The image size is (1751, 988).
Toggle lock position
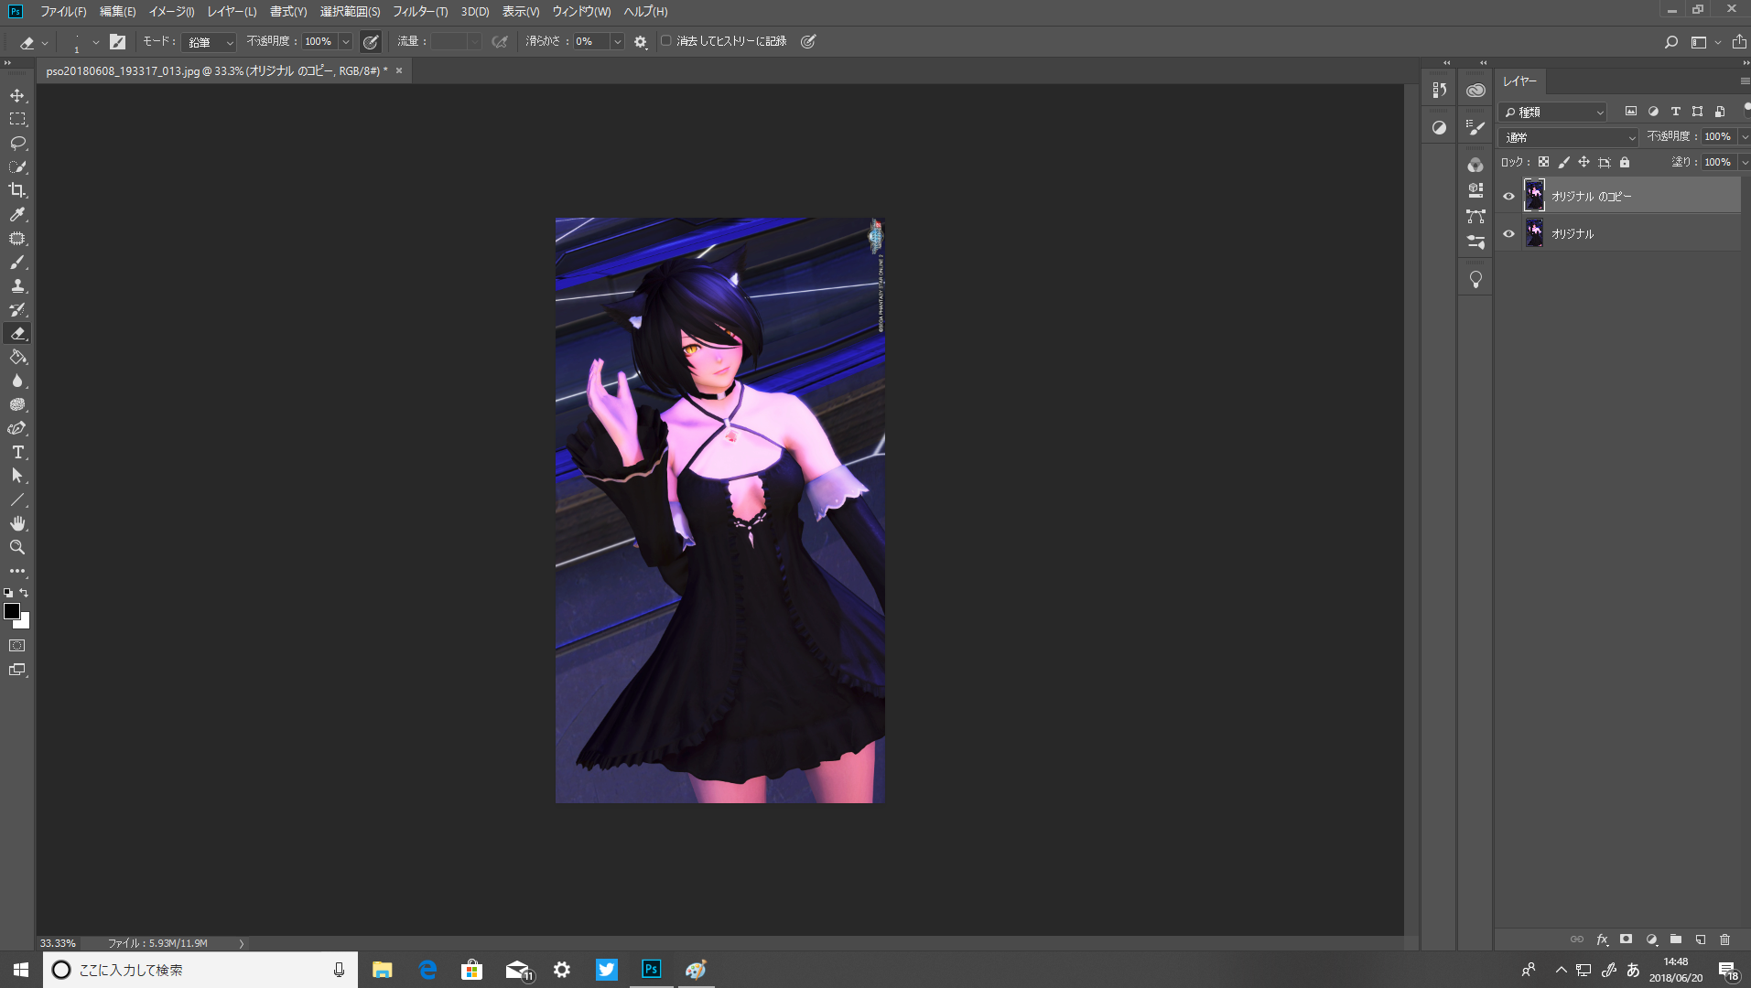(1583, 162)
